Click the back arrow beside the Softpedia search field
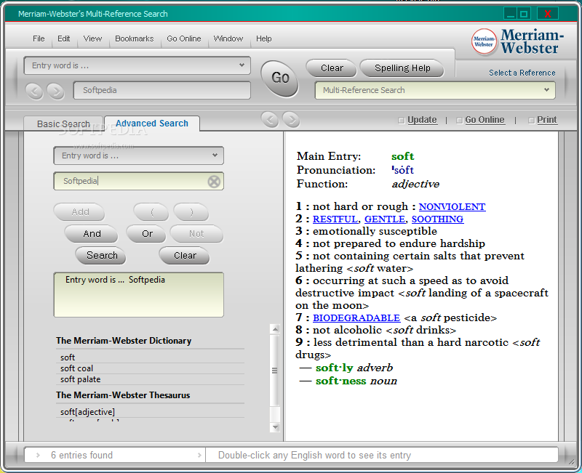This screenshot has width=582, height=473. (34, 91)
